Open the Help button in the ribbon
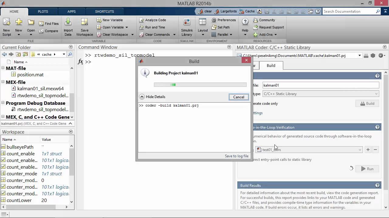The width and height of the screenshot is (389, 218). 245,27
